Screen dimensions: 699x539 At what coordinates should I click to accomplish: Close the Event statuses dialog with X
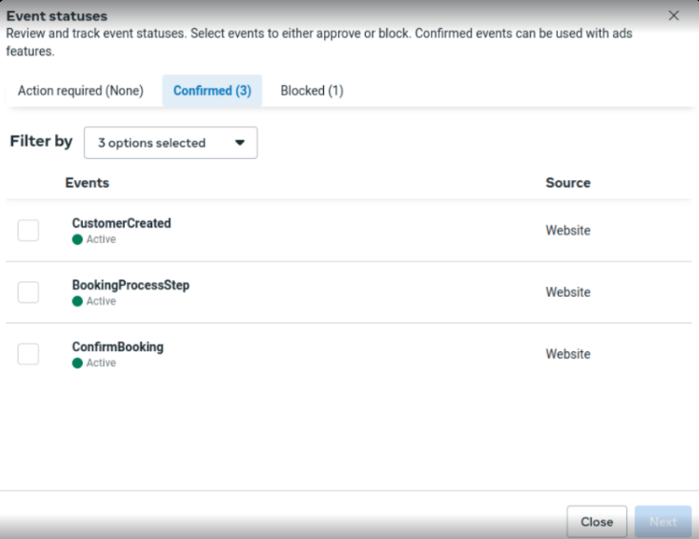coord(674,16)
